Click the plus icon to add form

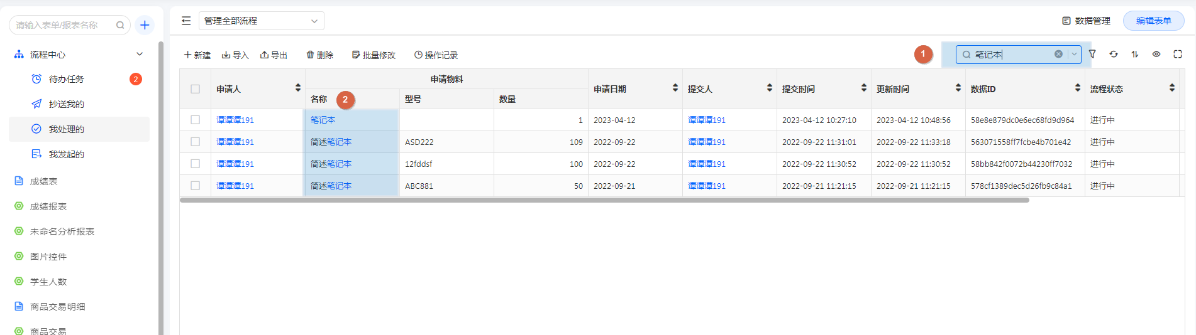145,25
